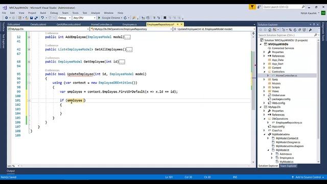Click the split editor icon above scrollbar
This screenshot has height=184, width=327.
253,33
